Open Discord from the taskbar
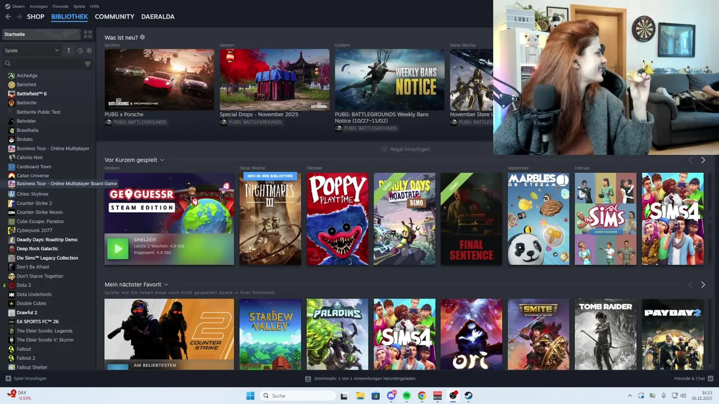719x404 pixels. [x=392, y=396]
